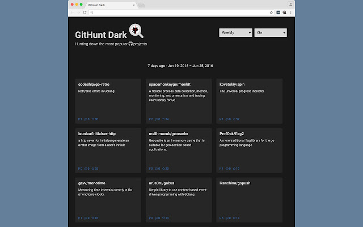This screenshot has height=227, width=363.
Task: Reload the page with the refresh icon
Action: pos(85,12)
